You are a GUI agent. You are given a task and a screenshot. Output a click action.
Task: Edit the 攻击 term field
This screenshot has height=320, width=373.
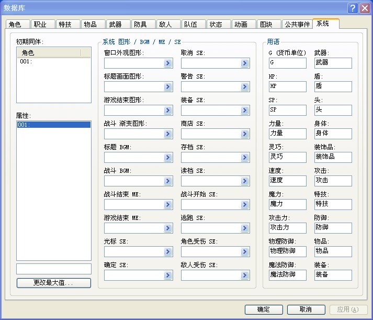333,181
